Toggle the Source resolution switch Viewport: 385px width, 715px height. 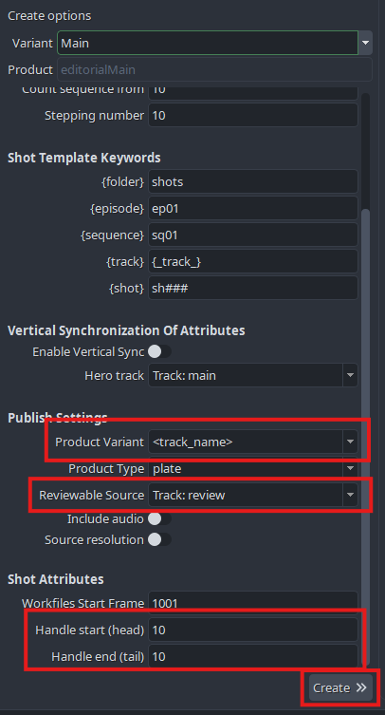(160, 539)
